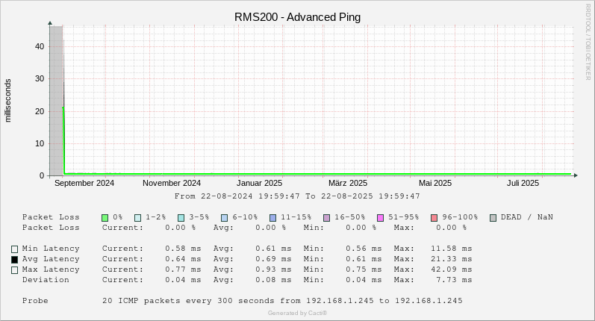Click the Min Latency maximum 11.58 ms
This screenshot has width=595, height=321.
[451, 249]
